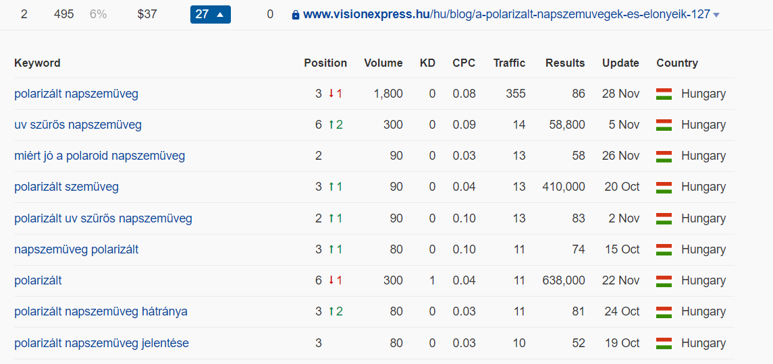Viewport: 773px width, 364px height.
Task: Click the padlock icon beside visionexpress URL
Action: pos(295,14)
